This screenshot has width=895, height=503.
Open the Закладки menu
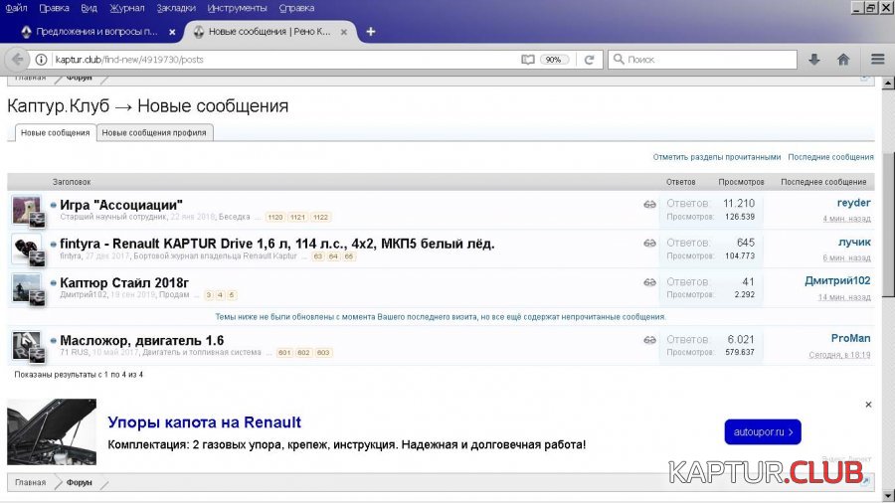176,8
